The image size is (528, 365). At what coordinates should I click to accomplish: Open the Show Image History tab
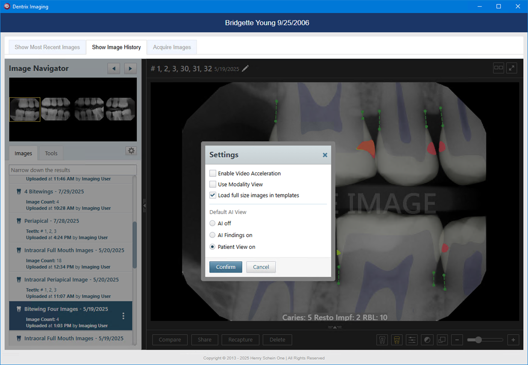[x=116, y=47]
